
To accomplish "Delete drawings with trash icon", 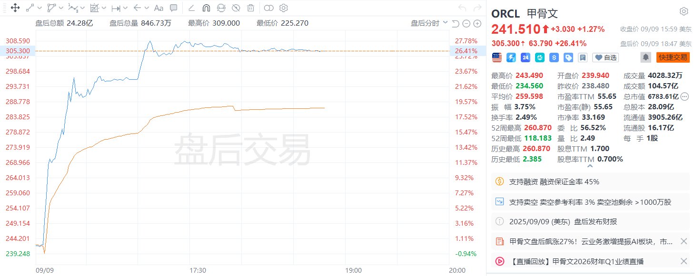I will tap(250, 8).
